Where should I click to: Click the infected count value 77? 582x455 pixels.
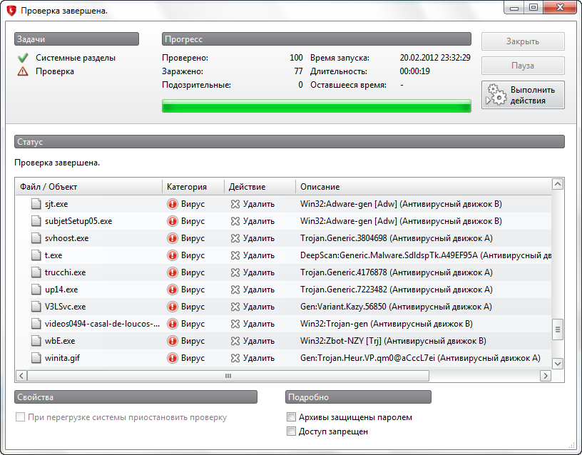(x=298, y=71)
